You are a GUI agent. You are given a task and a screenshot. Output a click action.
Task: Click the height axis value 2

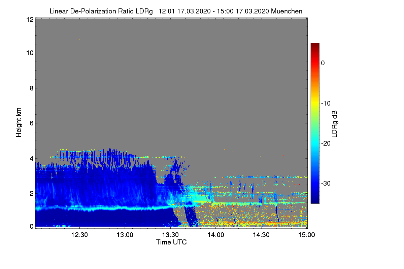pos(31,193)
